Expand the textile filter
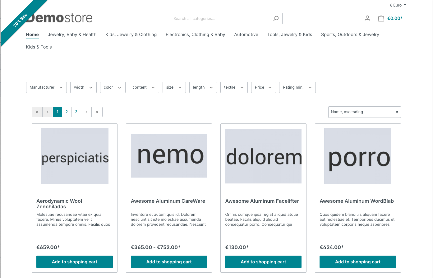Viewport: 433px width, 278px height. pos(234,87)
